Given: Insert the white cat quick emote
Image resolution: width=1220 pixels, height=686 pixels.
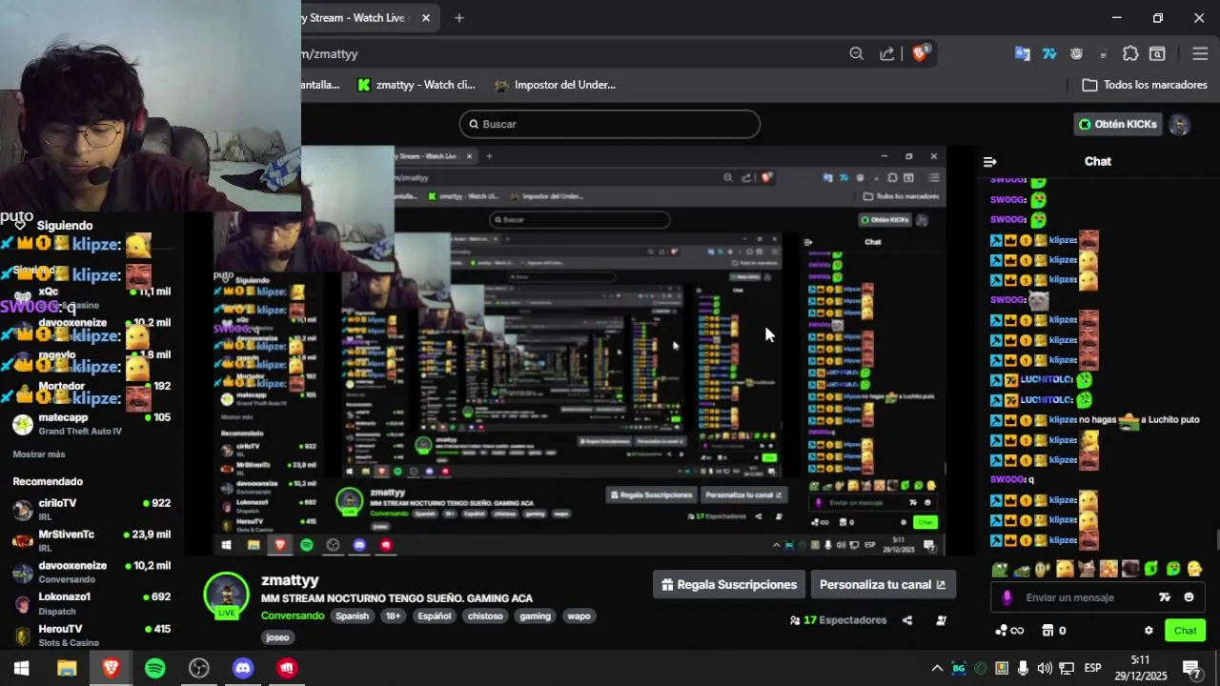Looking at the screenshot, I should (1087, 569).
